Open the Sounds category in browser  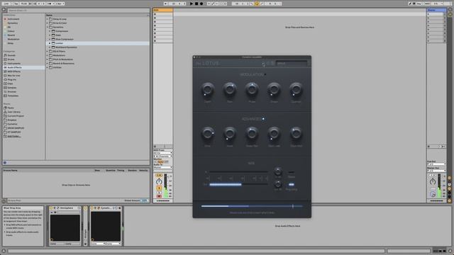click(x=11, y=55)
